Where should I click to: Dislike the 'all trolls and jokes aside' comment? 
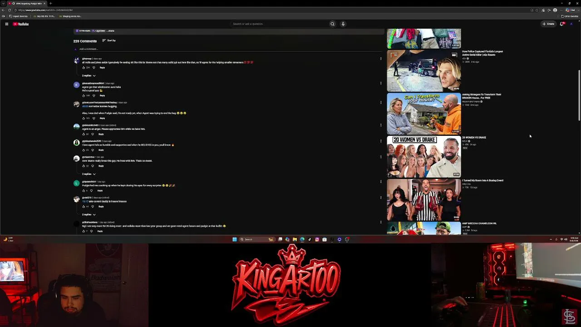pyautogui.click(x=94, y=68)
